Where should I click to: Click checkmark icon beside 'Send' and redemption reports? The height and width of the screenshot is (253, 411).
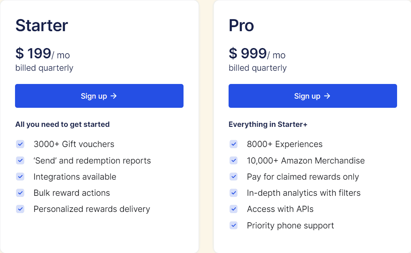coord(20,161)
